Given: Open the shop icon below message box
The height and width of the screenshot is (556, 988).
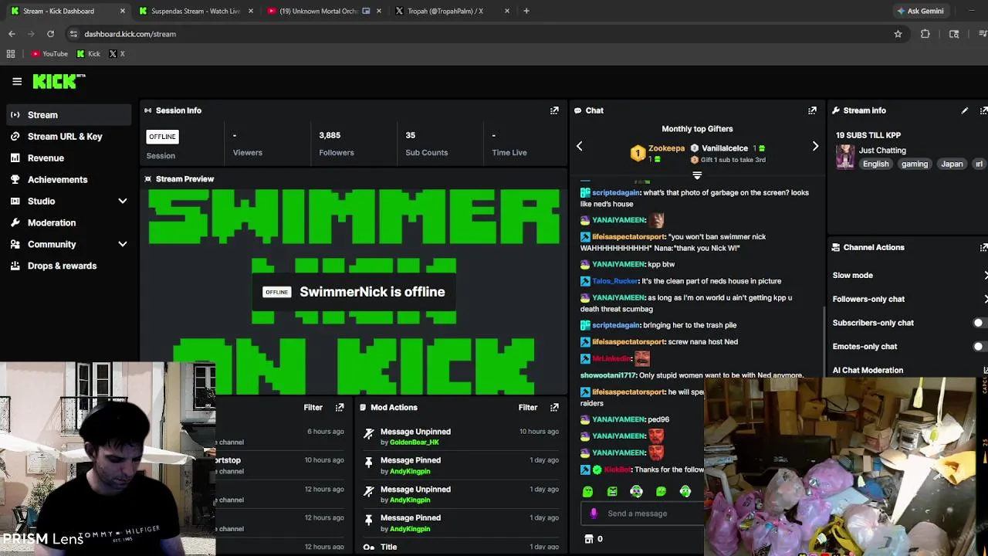Looking at the screenshot, I should (589, 539).
